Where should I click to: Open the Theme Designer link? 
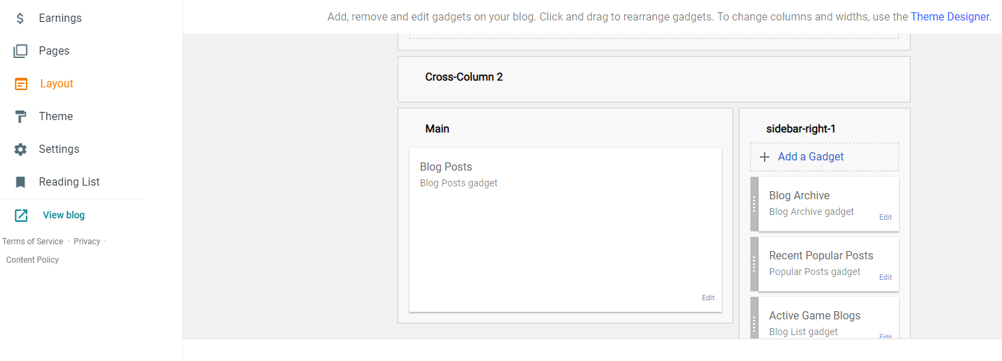click(949, 16)
